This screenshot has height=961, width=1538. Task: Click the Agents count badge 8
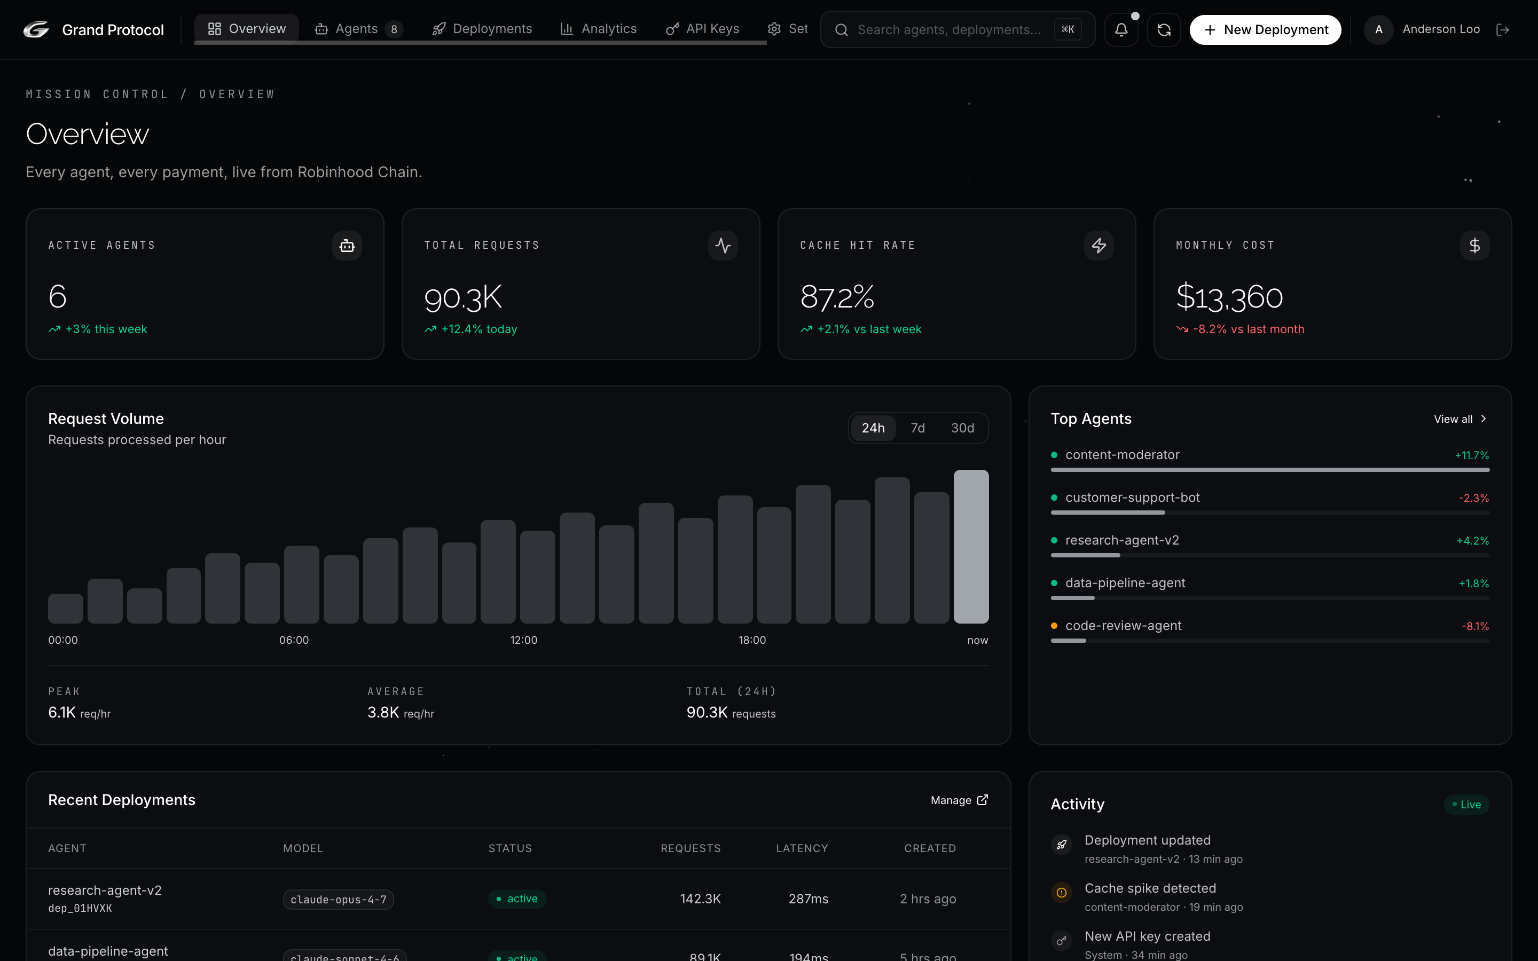click(x=394, y=30)
